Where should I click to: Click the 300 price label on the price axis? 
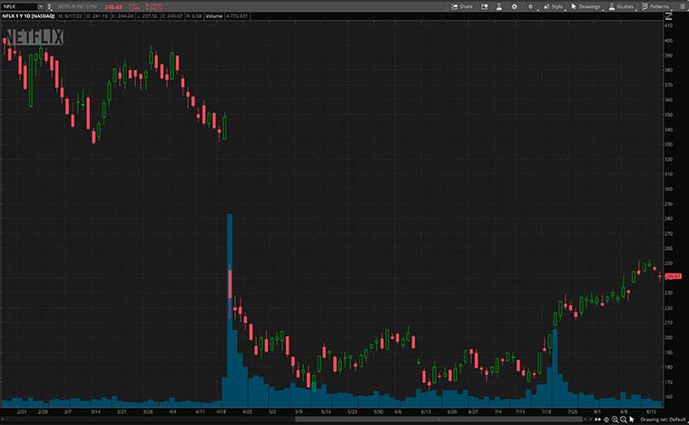[x=668, y=189]
